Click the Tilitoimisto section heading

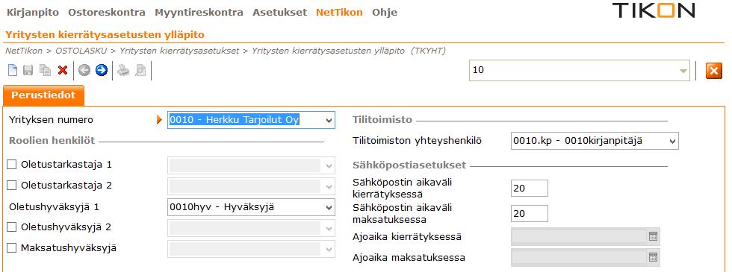(x=382, y=120)
